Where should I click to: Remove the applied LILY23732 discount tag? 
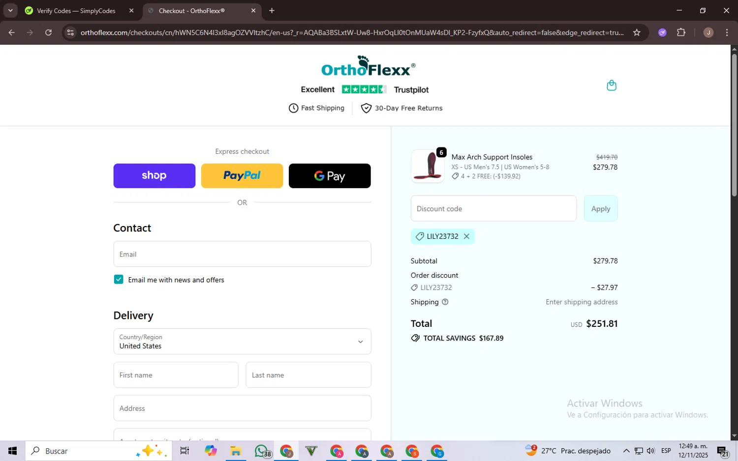(x=466, y=236)
